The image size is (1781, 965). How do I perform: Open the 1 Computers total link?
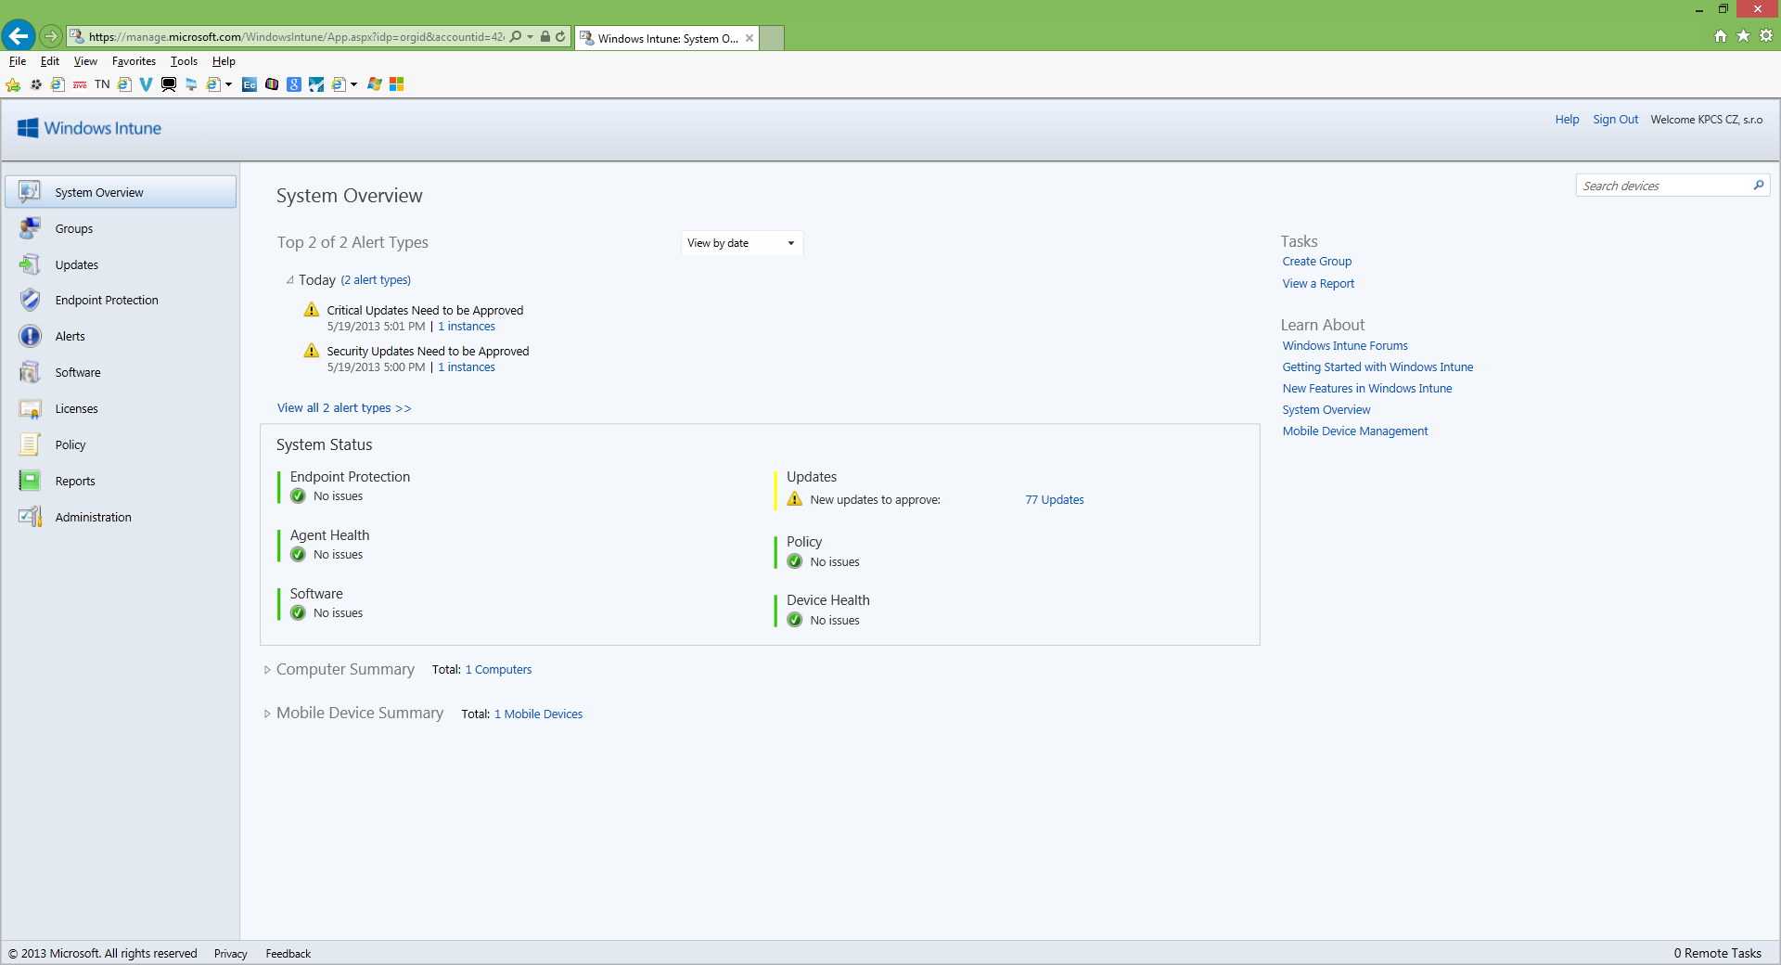(x=498, y=670)
